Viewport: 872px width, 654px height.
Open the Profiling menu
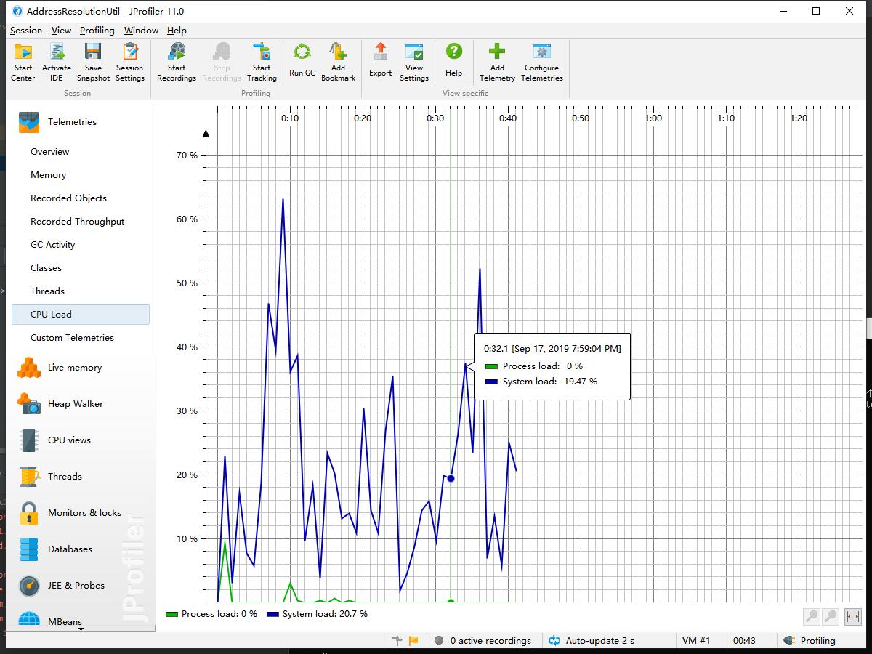(97, 31)
